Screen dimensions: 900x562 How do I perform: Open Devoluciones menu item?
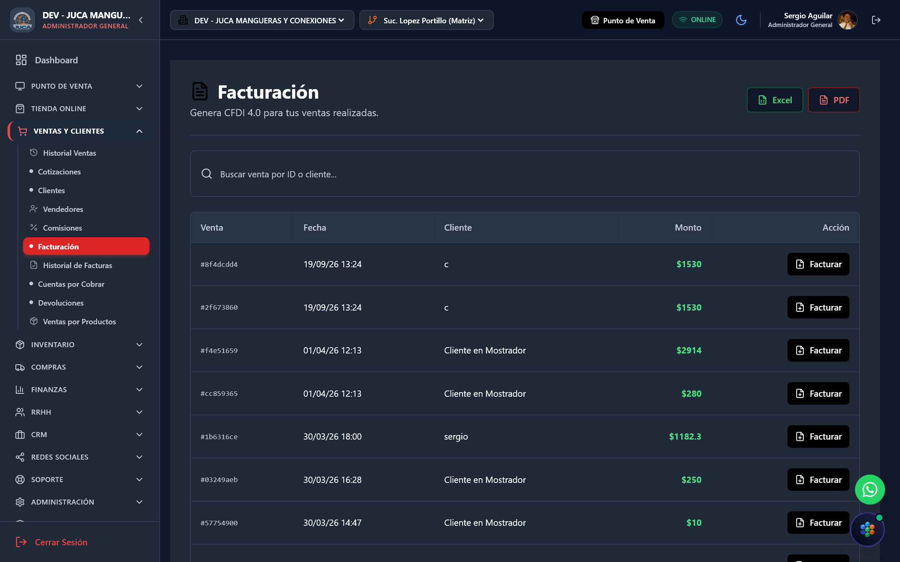coord(86,303)
